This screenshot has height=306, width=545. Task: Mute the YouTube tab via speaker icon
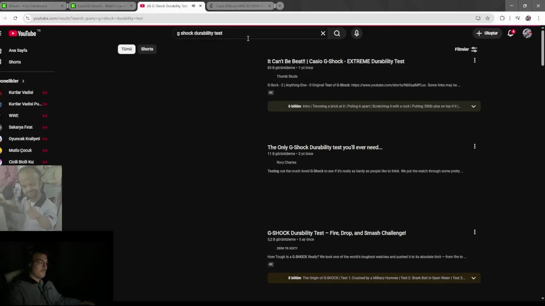pos(193,6)
